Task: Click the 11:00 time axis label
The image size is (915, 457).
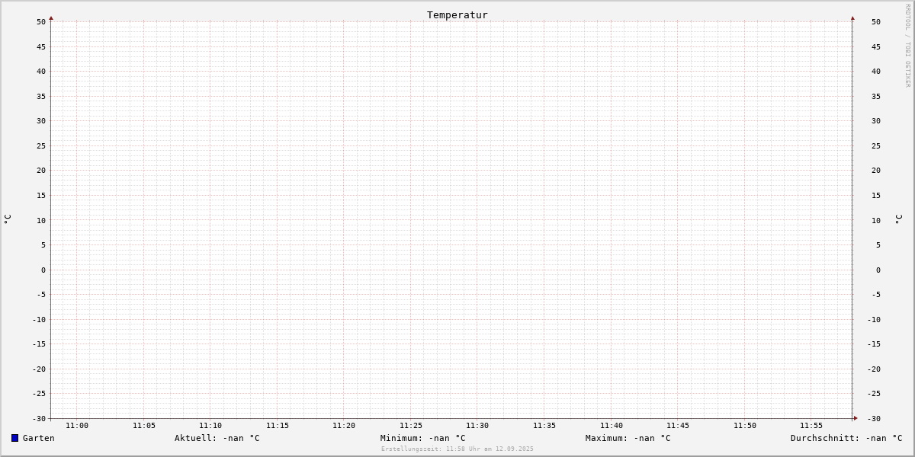Action: 77,426
